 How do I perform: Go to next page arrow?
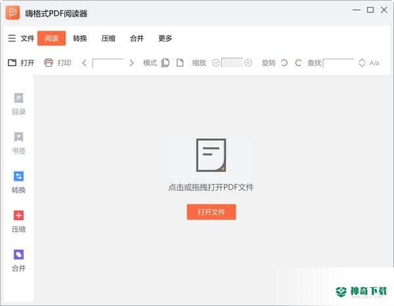(x=131, y=63)
